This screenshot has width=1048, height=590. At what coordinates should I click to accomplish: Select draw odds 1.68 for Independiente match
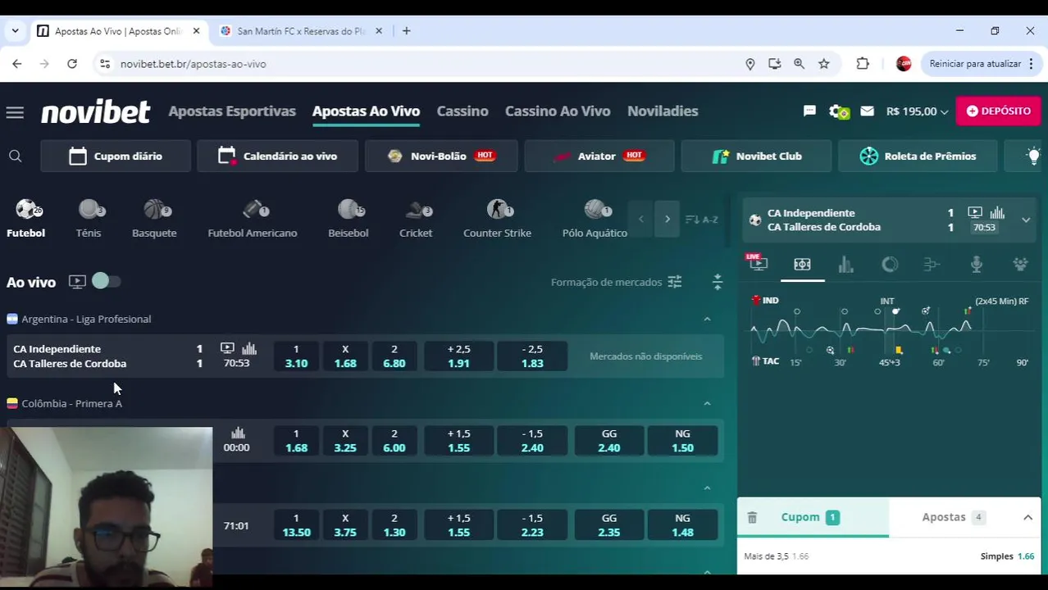pos(345,356)
